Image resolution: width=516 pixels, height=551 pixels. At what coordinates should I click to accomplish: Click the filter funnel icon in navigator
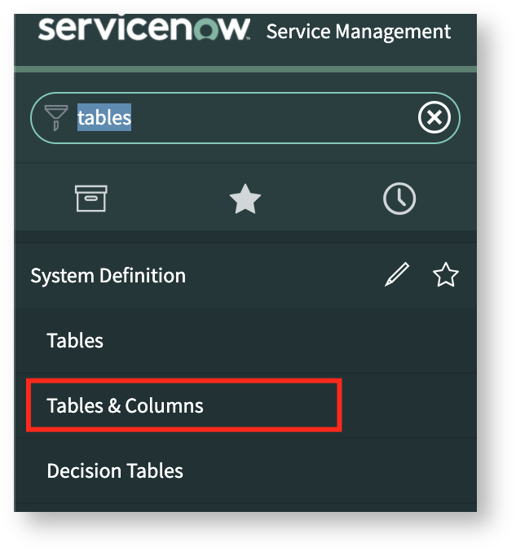55,118
